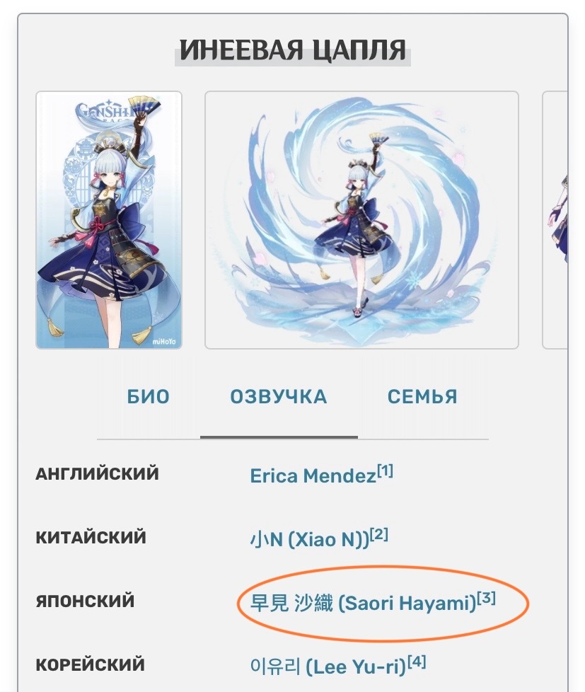Select the partially visible third gallery image

click(555, 220)
